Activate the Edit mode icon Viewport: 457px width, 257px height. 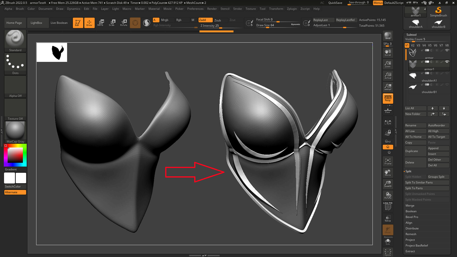(x=78, y=23)
